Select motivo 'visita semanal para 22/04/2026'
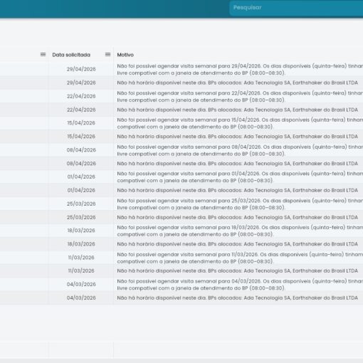This screenshot has height=363, width=363. click(x=240, y=96)
